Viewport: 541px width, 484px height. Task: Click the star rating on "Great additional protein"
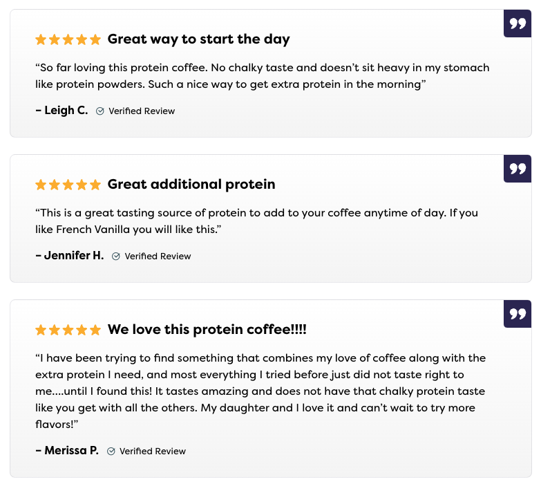68,185
